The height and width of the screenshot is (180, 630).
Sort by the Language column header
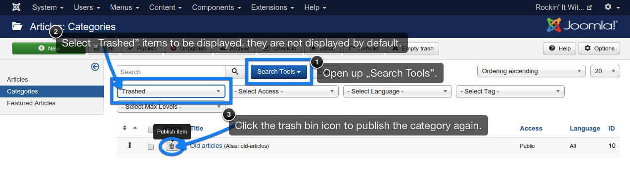click(x=585, y=128)
